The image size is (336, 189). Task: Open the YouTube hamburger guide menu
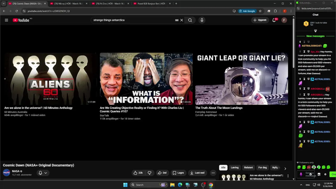point(7,20)
